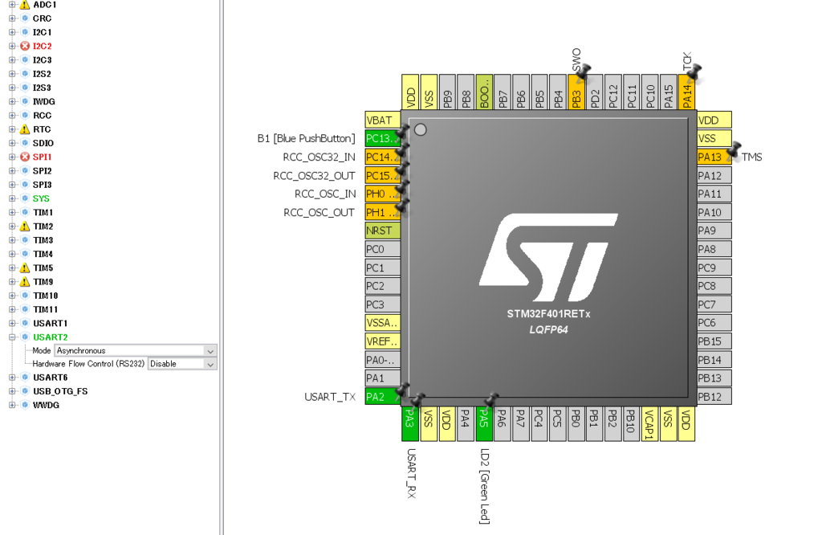Select the BOOT0 pin at top
Screen dimensions: 822x535
484,92
